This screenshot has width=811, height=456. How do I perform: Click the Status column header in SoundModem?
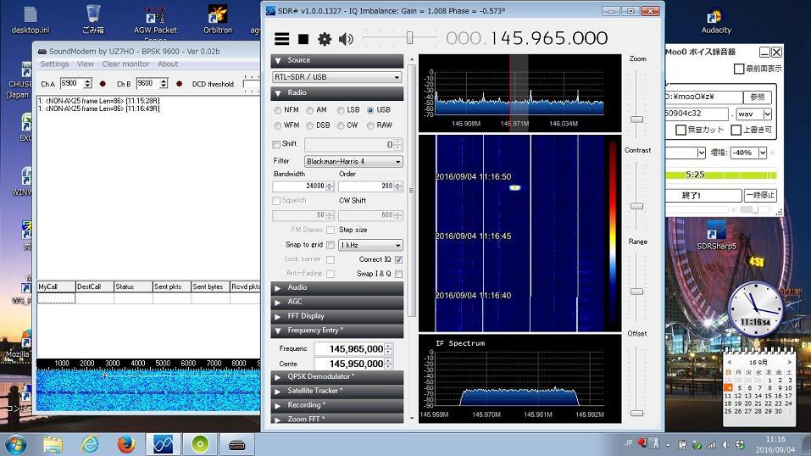click(x=133, y=286)
